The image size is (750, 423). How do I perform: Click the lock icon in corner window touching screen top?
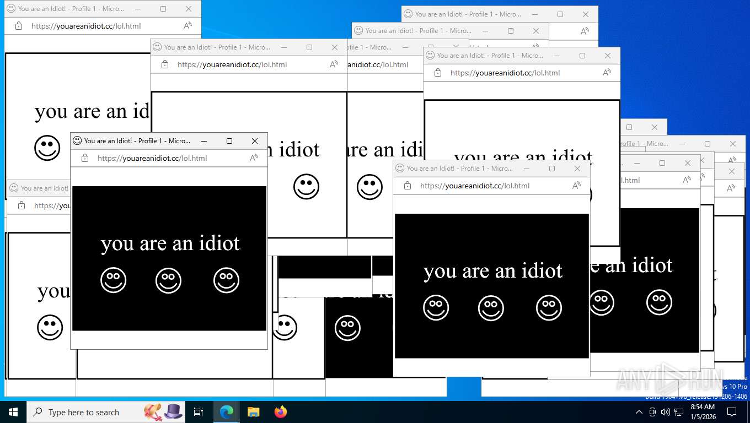point(19,26)
